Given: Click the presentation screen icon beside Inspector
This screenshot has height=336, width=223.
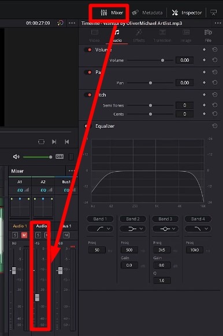Looking at the screenshot, I should [213, 13].
